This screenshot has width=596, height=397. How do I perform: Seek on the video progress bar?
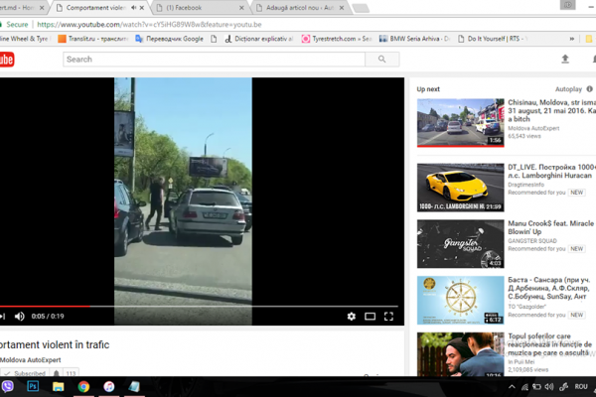(199, 306)
